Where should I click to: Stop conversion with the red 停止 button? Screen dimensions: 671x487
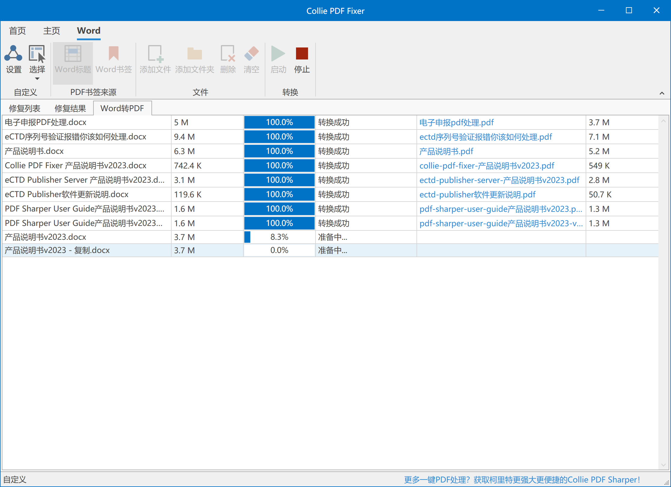click(x=302, y=60)
